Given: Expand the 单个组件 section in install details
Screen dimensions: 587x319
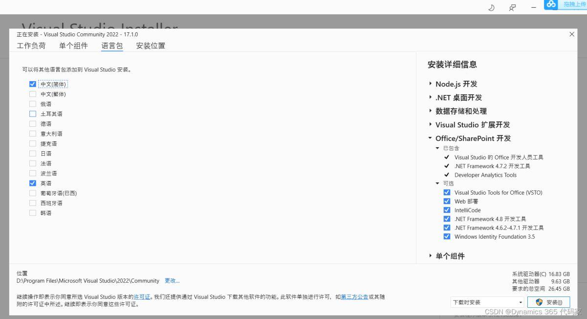Looking at the screenshot, I should [x=430, y=256].
